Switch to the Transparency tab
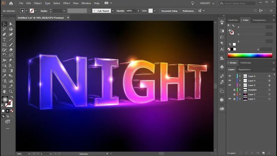The height and width of the screenshot is (156, 277). pos(259,20)
